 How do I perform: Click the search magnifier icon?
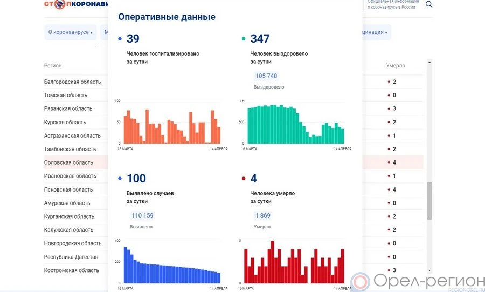429,5
